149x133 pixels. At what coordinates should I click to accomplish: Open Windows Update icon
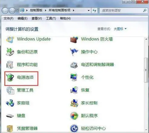10,39
